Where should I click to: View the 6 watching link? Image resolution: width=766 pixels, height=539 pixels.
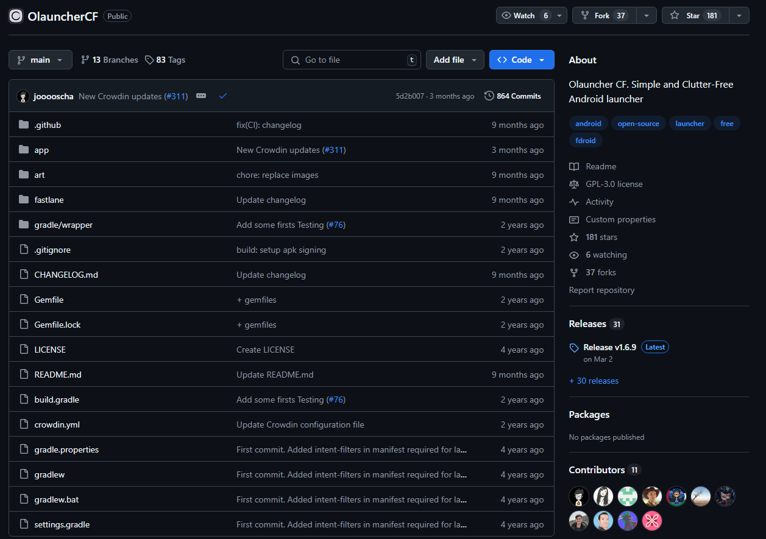tap(598, 255)
